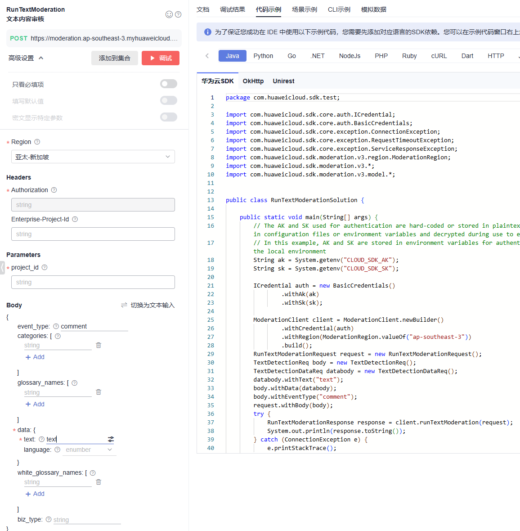Click the categories help icon
This screenshot has width=520, height=531.
click(58, 336)
